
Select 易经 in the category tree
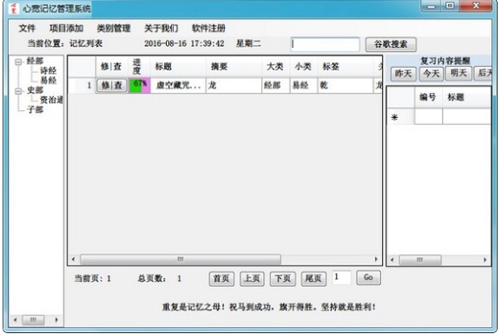click(x=49, y=80)
